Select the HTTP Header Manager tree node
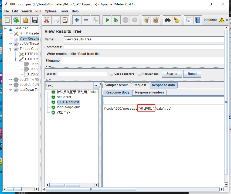231x194 pixels. (x=29, y=33)
